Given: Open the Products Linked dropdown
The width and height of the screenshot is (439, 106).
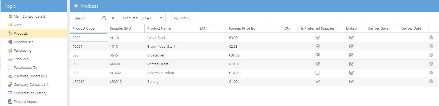Looking at the screenshot, I should click(x=152, y=18).
